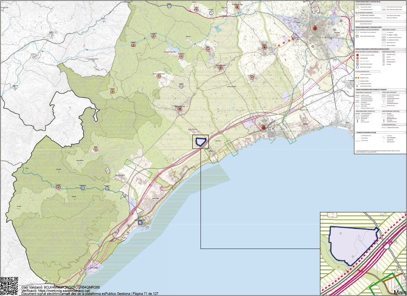Open the mont-roig.eadministracio.cat verification link
Screen dimensions: 407x296
pyautogui.click(x=65, y=290)
